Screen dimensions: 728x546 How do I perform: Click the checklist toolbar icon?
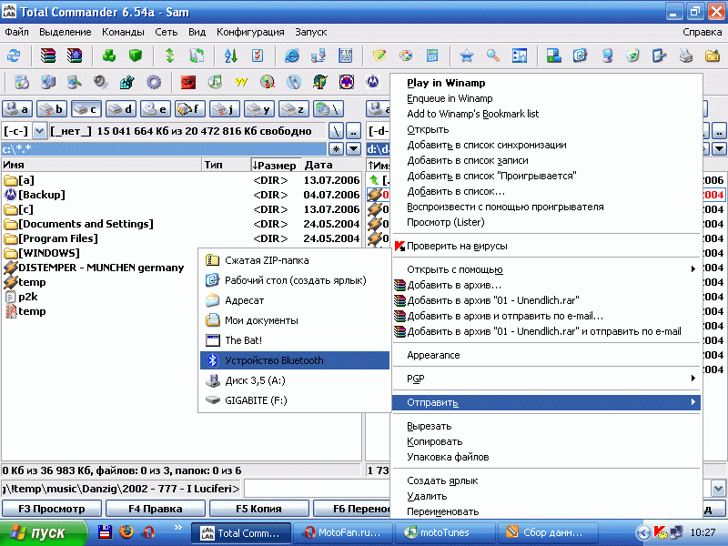click(257, 56)
